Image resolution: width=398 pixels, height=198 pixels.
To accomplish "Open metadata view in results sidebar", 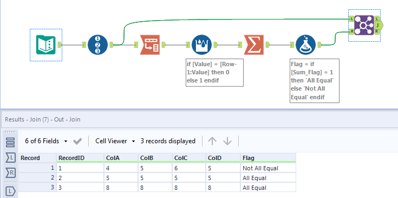I will 10,143.
